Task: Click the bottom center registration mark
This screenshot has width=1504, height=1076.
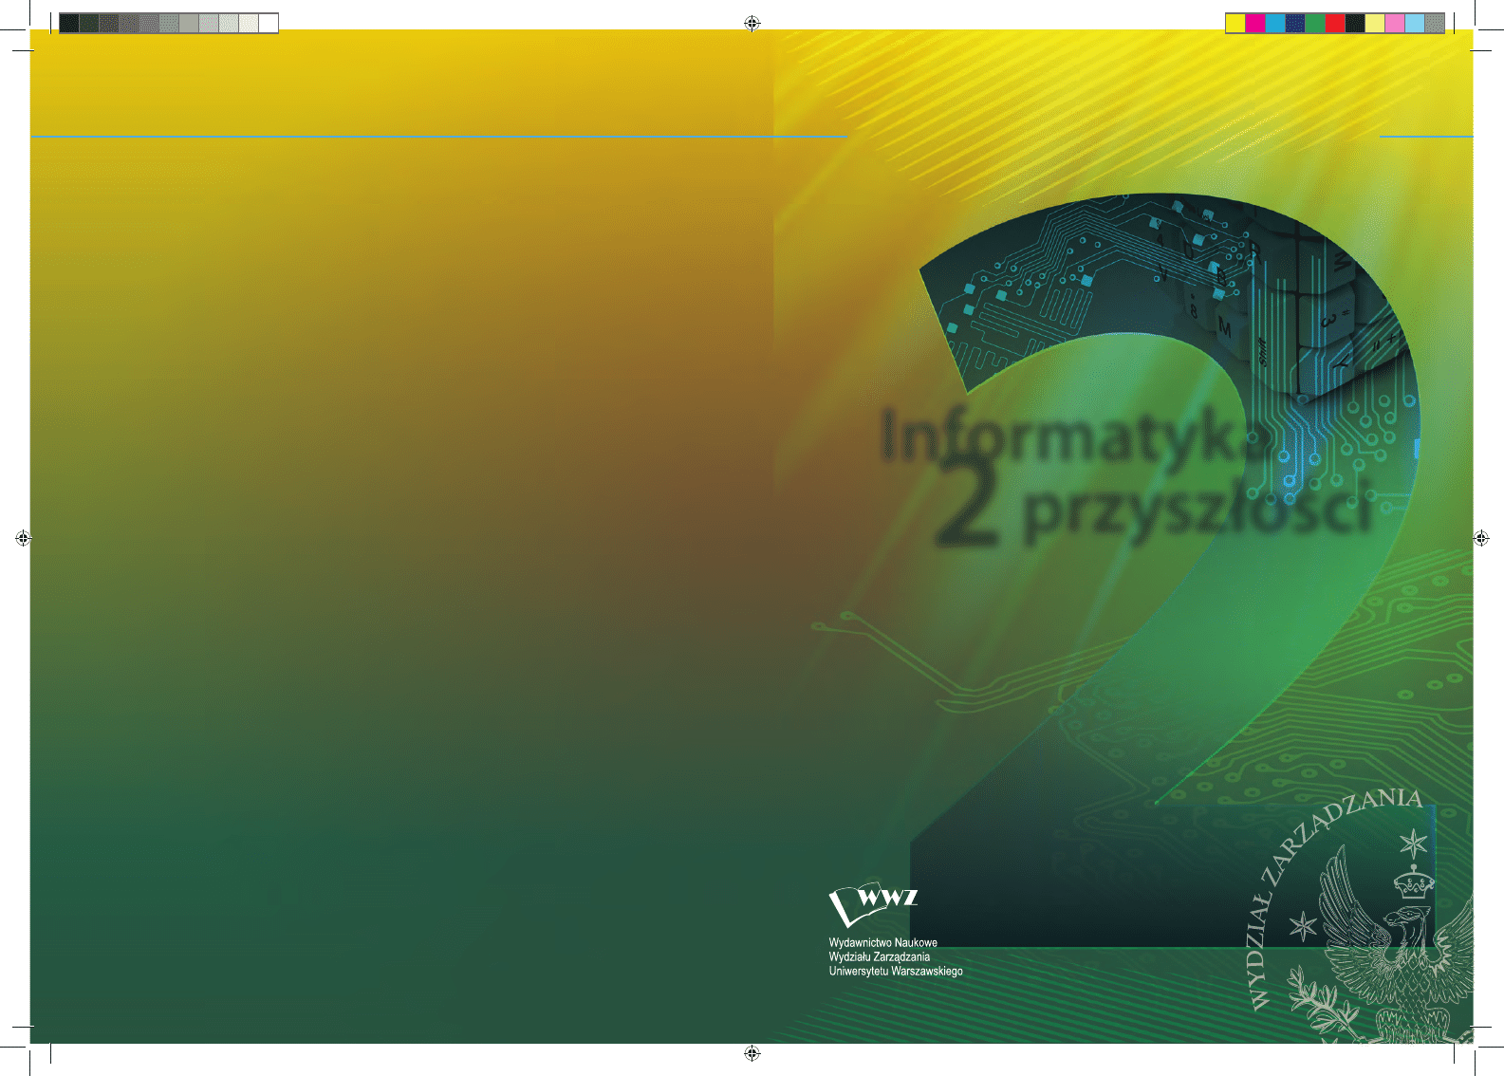Action: click(x=752, y=1053)
